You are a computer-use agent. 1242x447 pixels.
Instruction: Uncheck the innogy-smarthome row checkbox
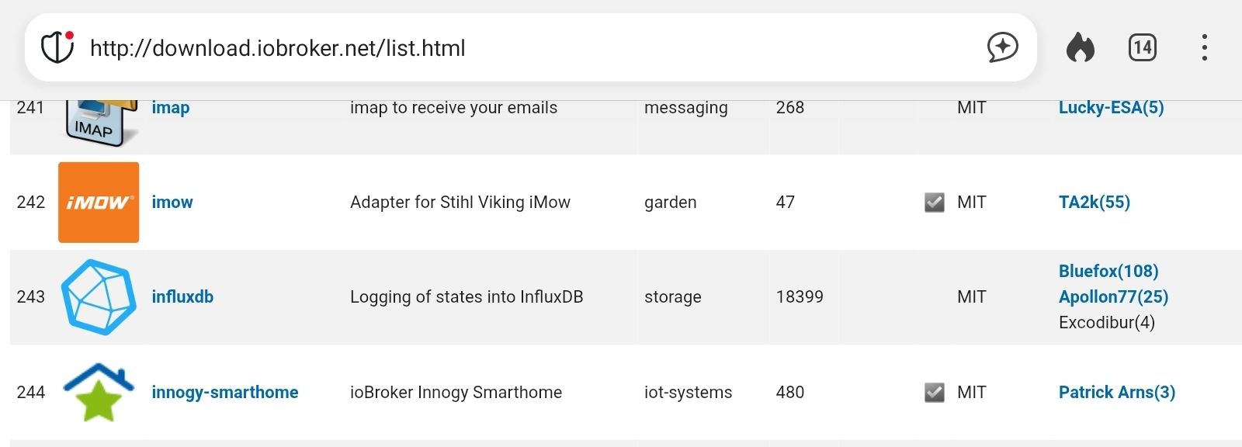934,390
